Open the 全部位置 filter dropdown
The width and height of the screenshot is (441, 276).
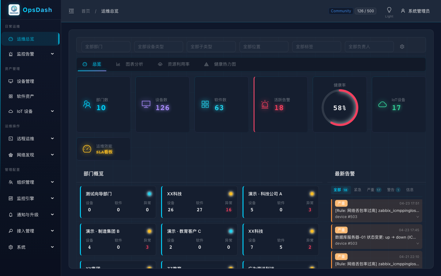click(x=264, y=47)
